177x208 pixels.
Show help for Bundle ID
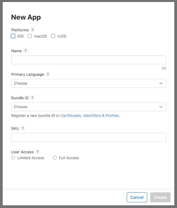click(32, 98)
